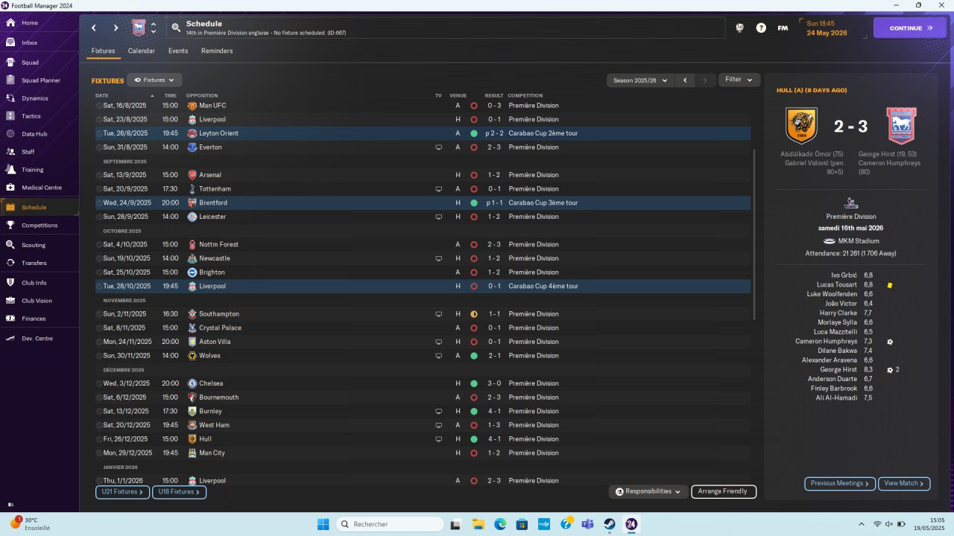Viewport: 954px width, 536px height.
Task: Open Competitions in the sidebar
Action: (40, 226)
